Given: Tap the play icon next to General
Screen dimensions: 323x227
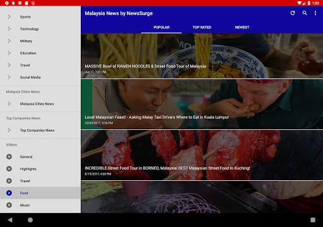Looking at the screenshot, I should point(9,156).
